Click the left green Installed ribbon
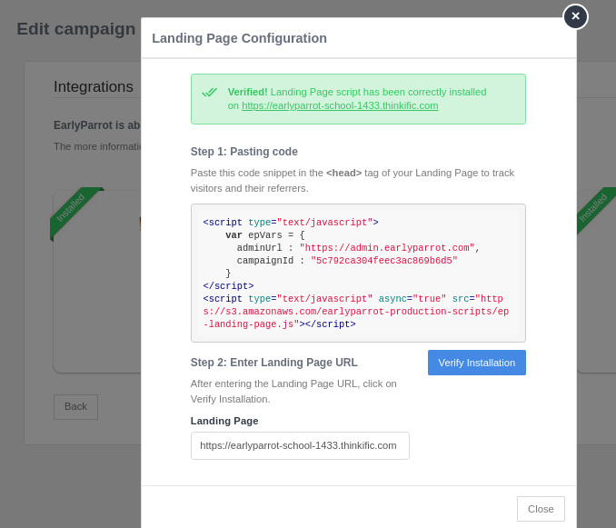 pos(73,212)
